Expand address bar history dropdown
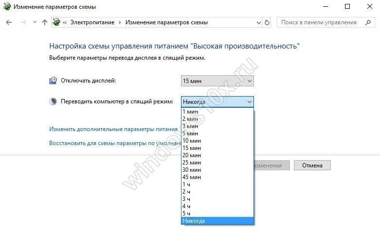 [258, 22]
